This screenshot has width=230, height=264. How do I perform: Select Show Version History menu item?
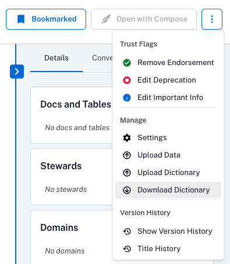pyautogui.click(x=168, y=231)
